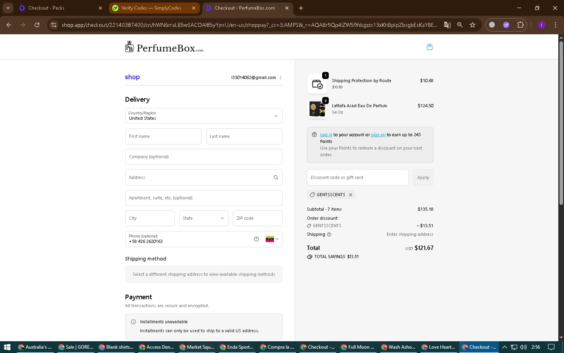Screen dimensions: 564x353
Task: Open the Blank shirts... taskbar window
Action: coord(116,347)
